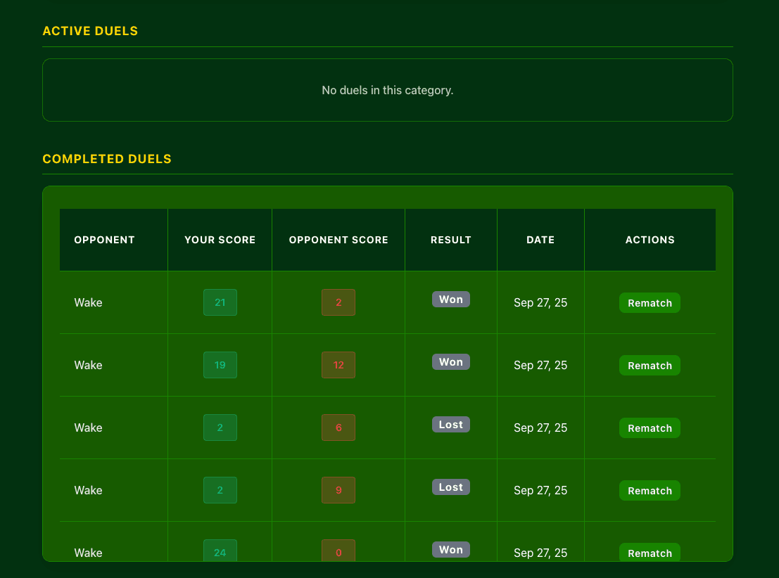Click the Won badge in the 19–12 row

451,362
